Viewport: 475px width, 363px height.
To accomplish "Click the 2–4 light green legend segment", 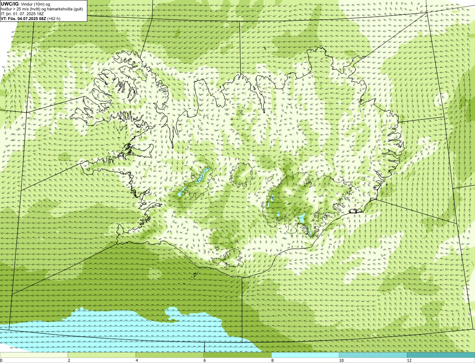I will pyautogui.click(x=102, y=355).
